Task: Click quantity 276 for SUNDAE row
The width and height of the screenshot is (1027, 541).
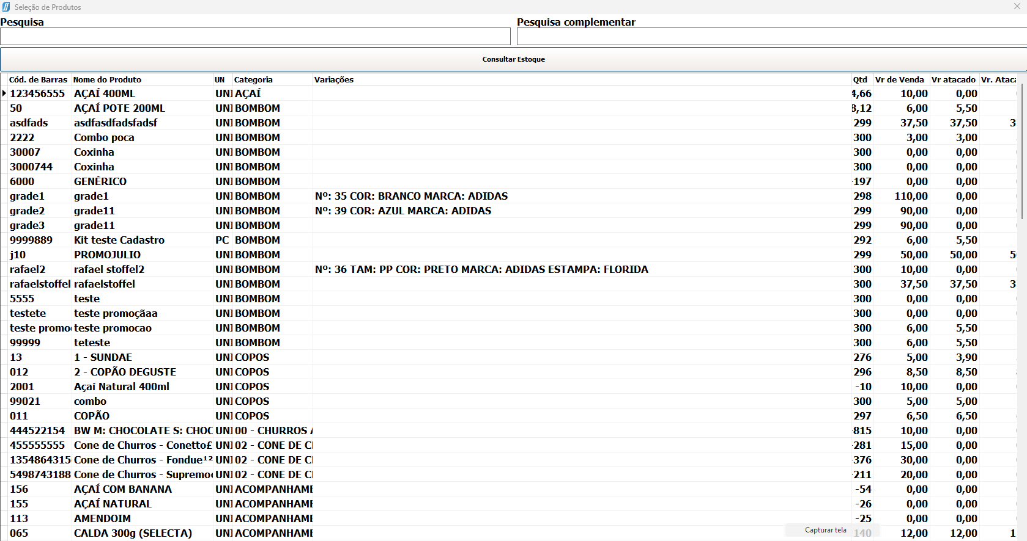Action: (x=862, y=357)
